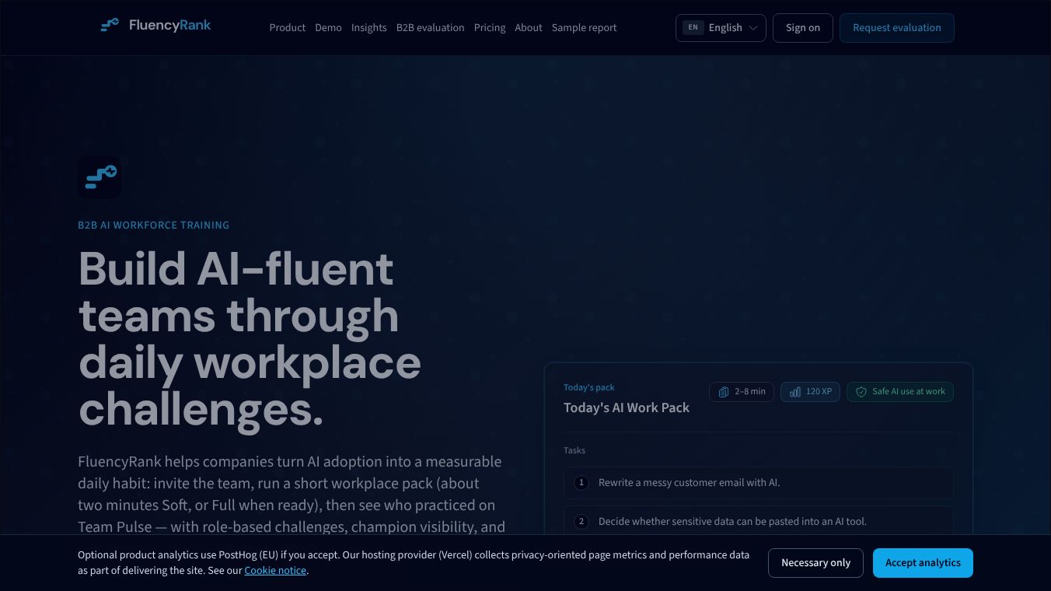Click the Request evaluation button
This screenshot has width=1051, height=591.
click(x=897, y=28)
